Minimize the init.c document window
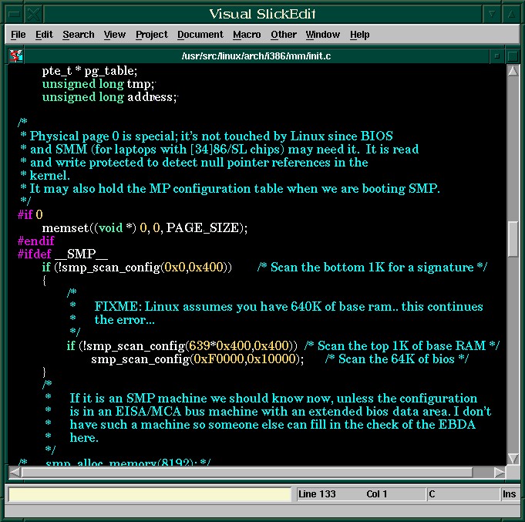Viewport: 525px width, 522px height. [497, 56]
